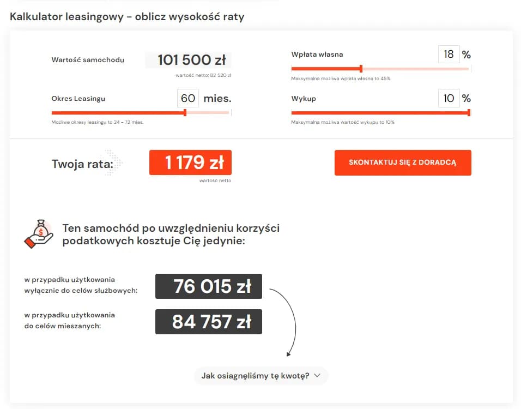Image resolution: width=521 pixels, height=409 pixels.
Task: Click the percent symbol beside Wykup
Action: pos(466,99)
